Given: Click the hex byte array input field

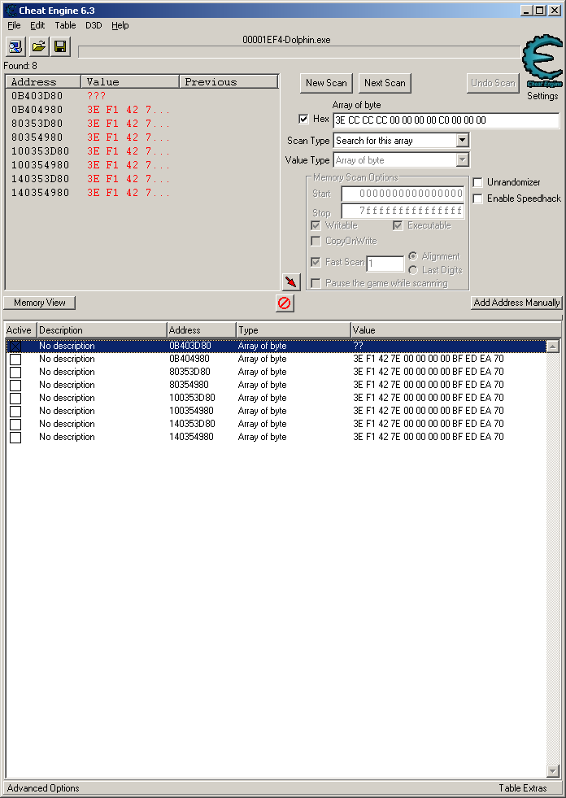Looking at the screenshot, I should (446, 120).
